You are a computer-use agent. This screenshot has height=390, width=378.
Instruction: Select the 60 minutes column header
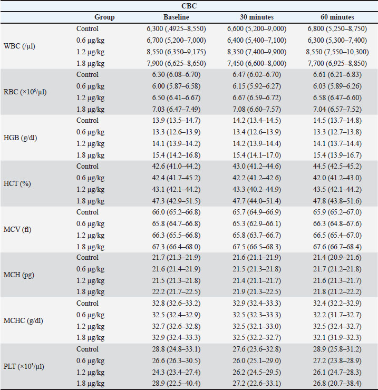pos(337,17)
